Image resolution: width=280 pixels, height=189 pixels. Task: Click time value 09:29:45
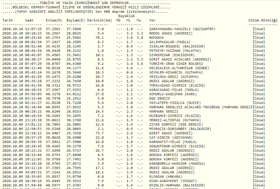coord(33,38)
